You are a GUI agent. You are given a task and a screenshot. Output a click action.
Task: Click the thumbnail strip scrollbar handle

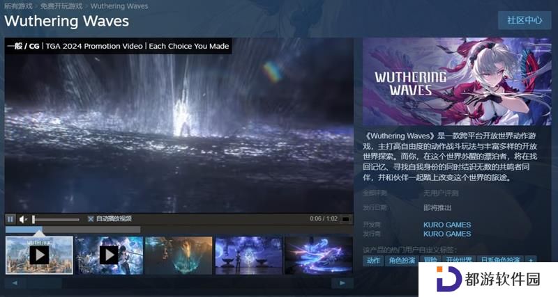44,283
